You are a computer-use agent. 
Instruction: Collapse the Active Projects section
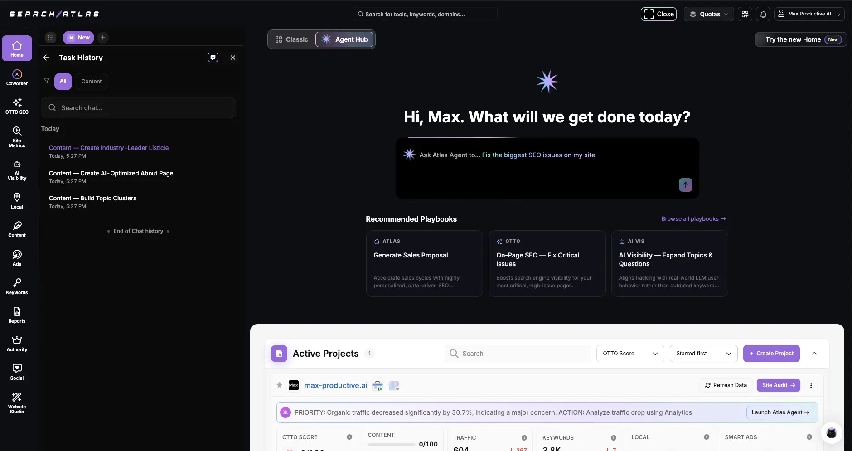click(814, 354)
